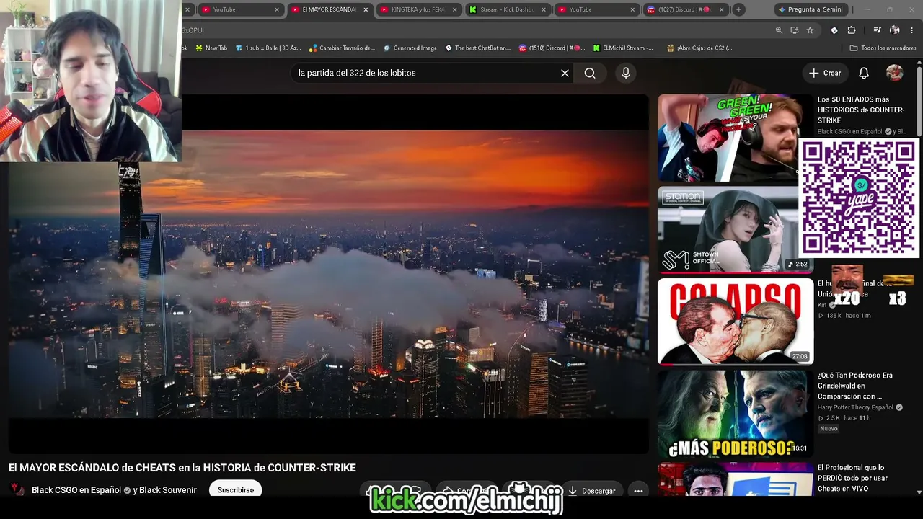Click the Crear button
The width and height of the screenshot is (923, 519).
coord(826,73)
